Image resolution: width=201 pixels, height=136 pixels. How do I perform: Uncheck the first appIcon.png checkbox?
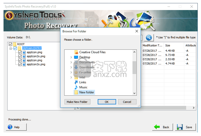pyautogui.click(x=20, y=52)
